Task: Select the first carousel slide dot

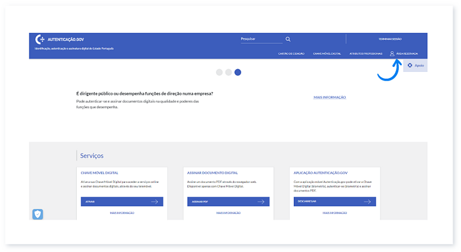Action: click(x=219, y=72)
